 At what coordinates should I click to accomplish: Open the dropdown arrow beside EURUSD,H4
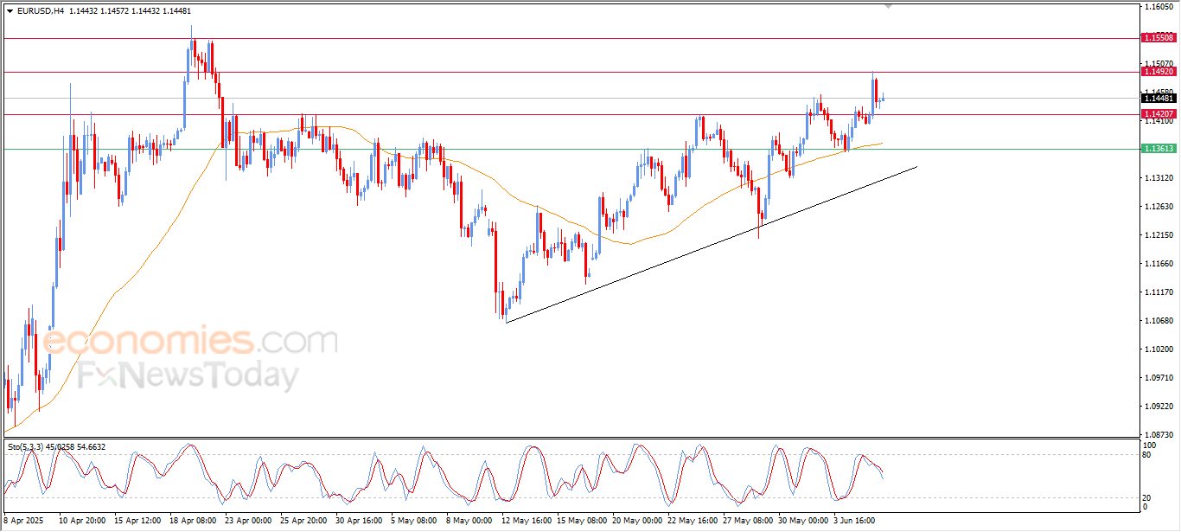[x=10, y=12]
